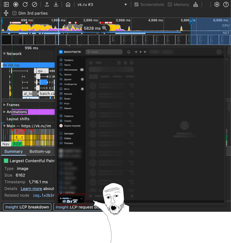
Task: Select the al_lo network request
Action: [x=30, y=93]
